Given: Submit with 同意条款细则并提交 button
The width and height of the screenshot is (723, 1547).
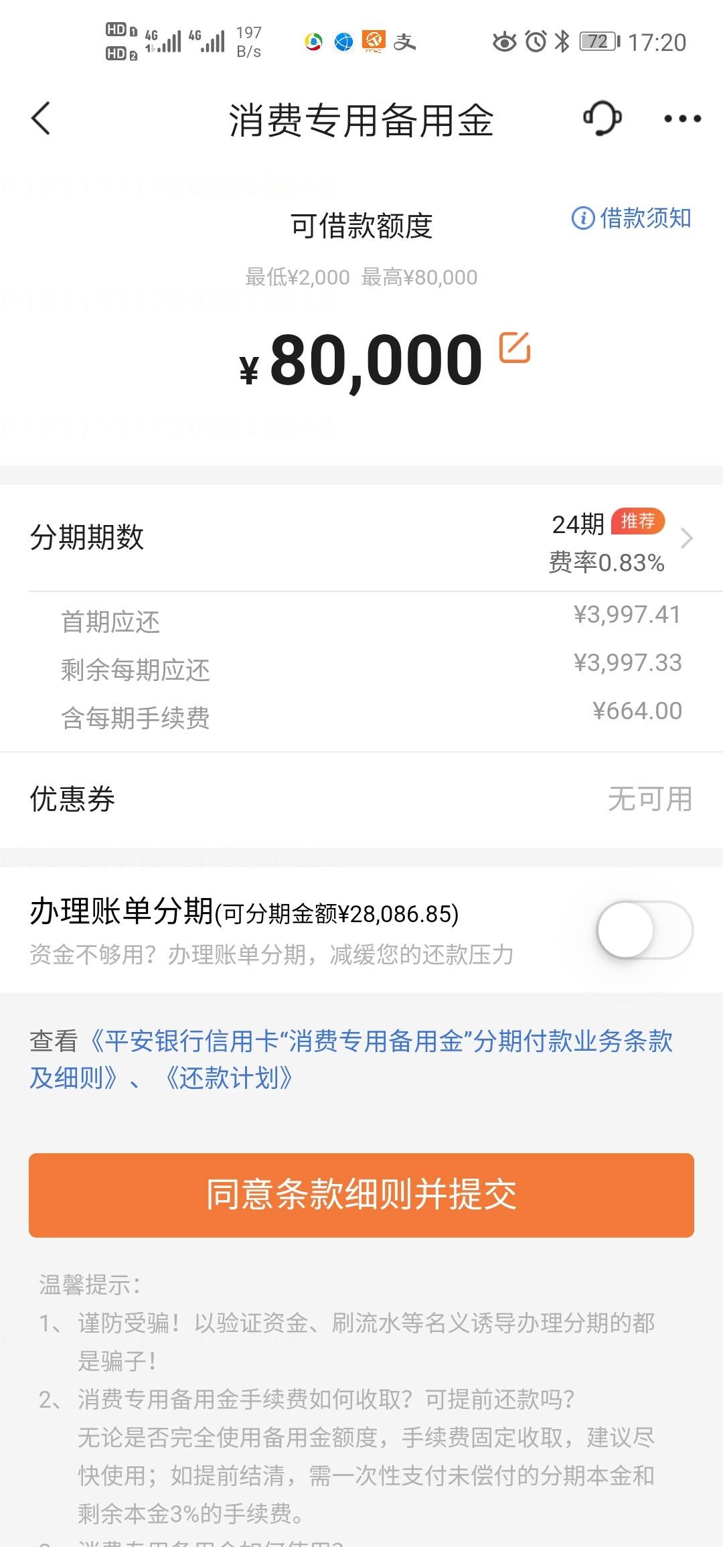Looking at the screenshot, I should tap(361, 1195).
